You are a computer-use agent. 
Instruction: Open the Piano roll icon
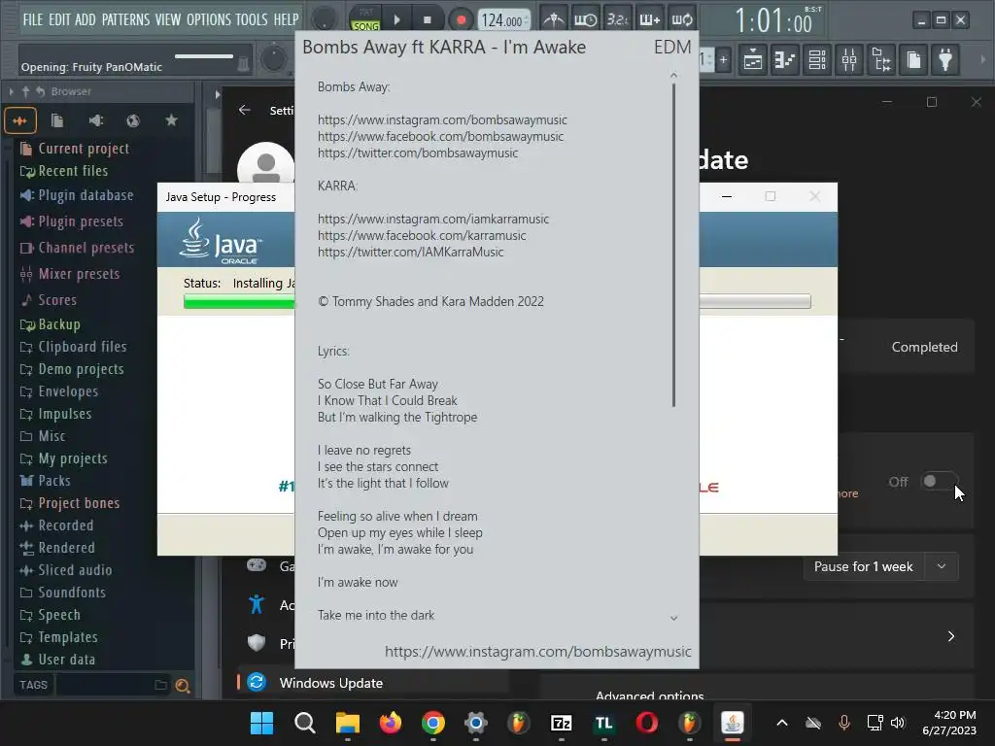point(785,60)
